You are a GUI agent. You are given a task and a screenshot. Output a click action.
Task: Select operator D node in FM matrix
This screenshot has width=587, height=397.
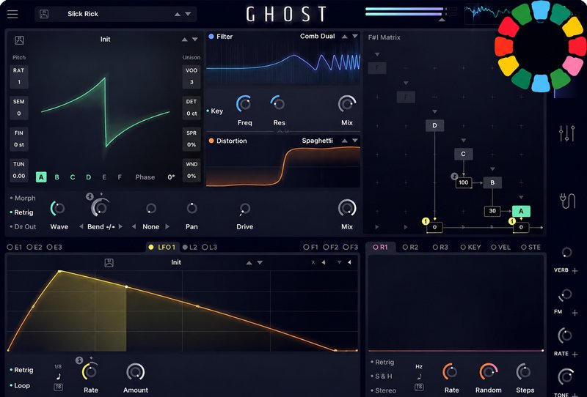point(434,125)
